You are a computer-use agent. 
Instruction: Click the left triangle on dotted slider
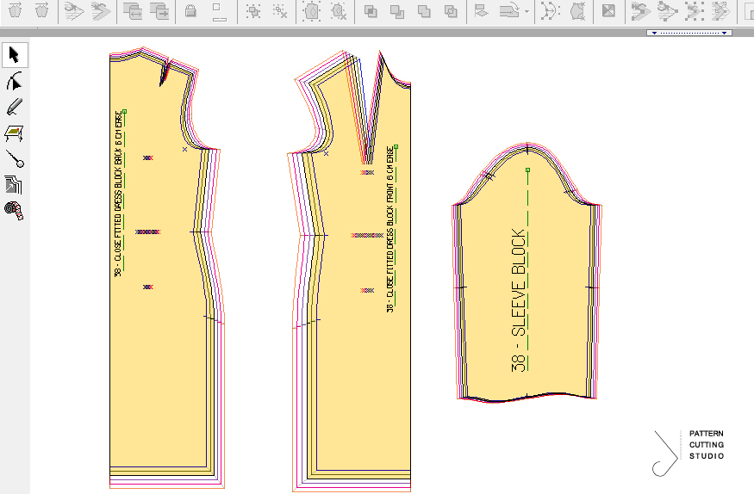point(654,33)
